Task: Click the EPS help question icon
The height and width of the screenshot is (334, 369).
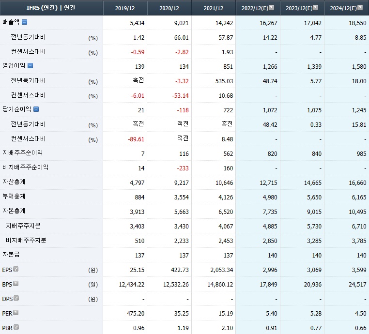Action: (16, 269)
